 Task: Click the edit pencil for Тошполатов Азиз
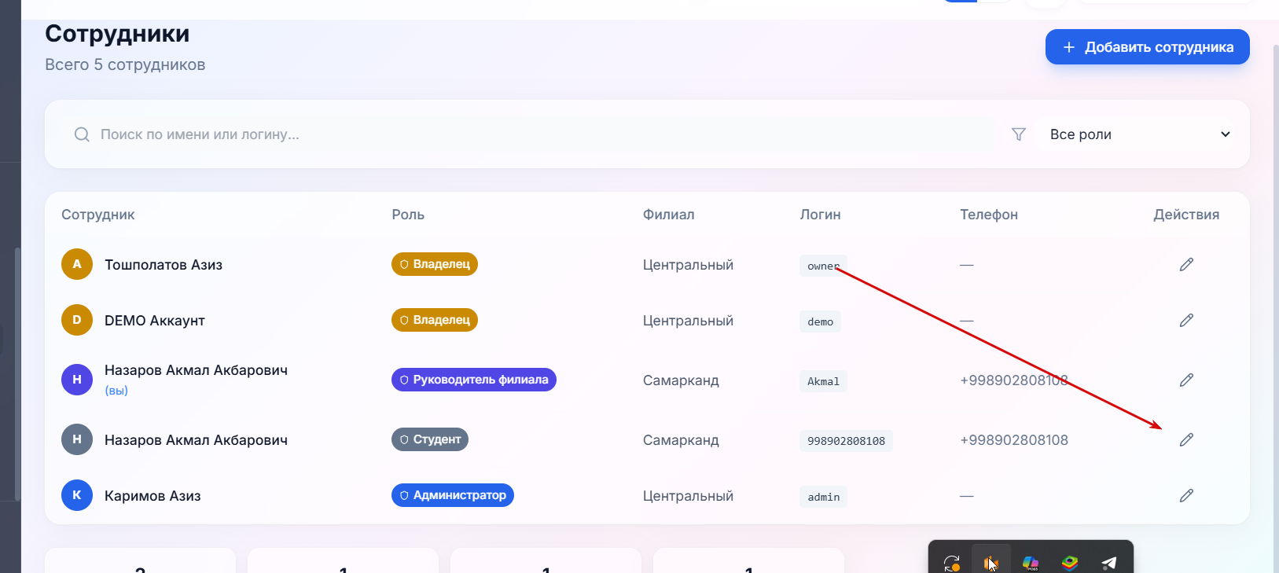point(1186,265)
